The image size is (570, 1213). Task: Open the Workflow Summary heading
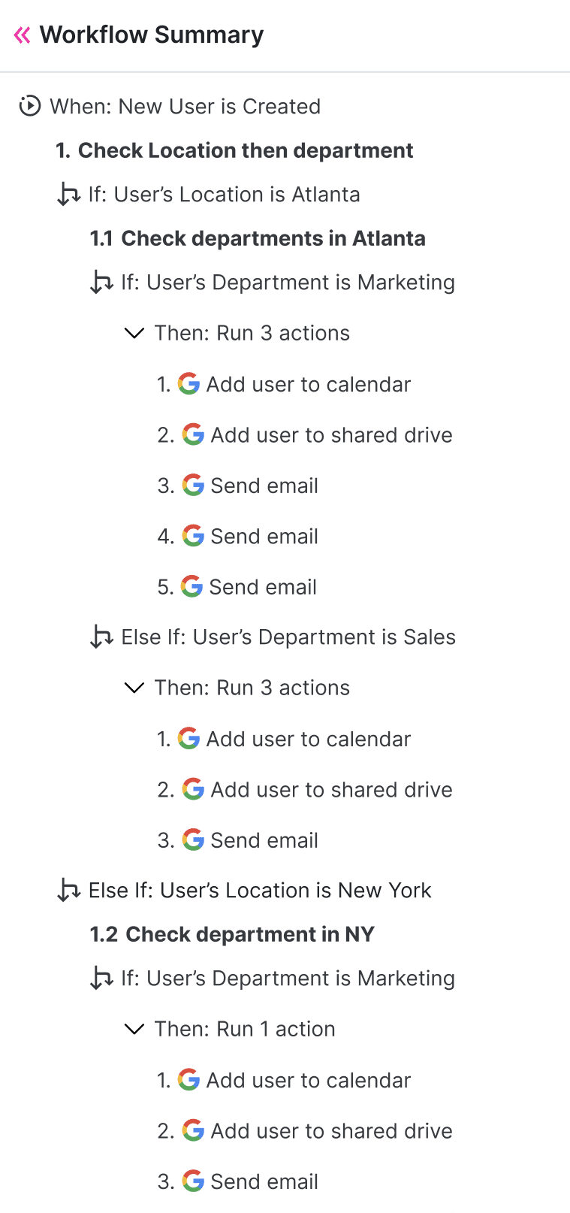pos(152,35)
